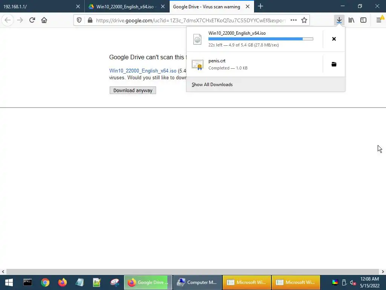Click the URL address bar
This screenshot has width=386, height=290.
(x=191, y=20)
